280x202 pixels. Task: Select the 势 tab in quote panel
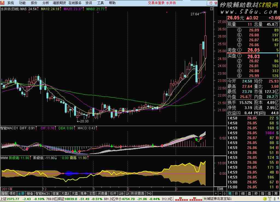pyautogui.click(x=256, y=194)
